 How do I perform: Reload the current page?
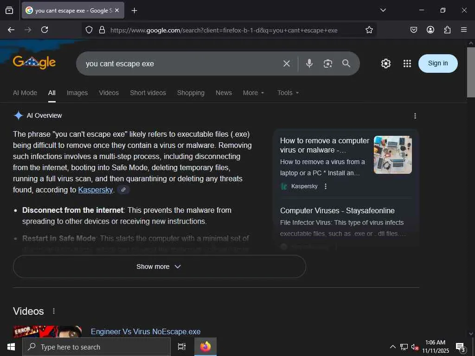(45, 30)
